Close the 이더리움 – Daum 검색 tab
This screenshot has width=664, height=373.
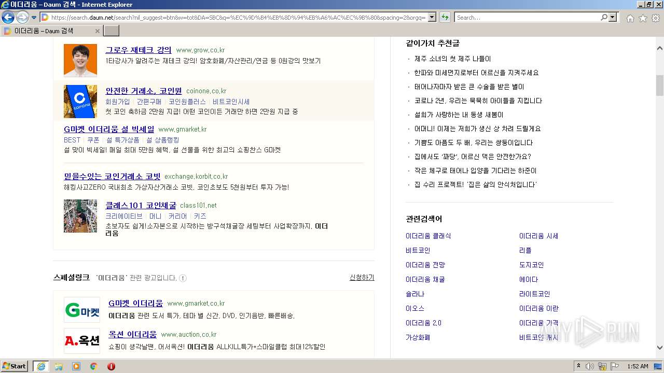[x=97, y=31]
